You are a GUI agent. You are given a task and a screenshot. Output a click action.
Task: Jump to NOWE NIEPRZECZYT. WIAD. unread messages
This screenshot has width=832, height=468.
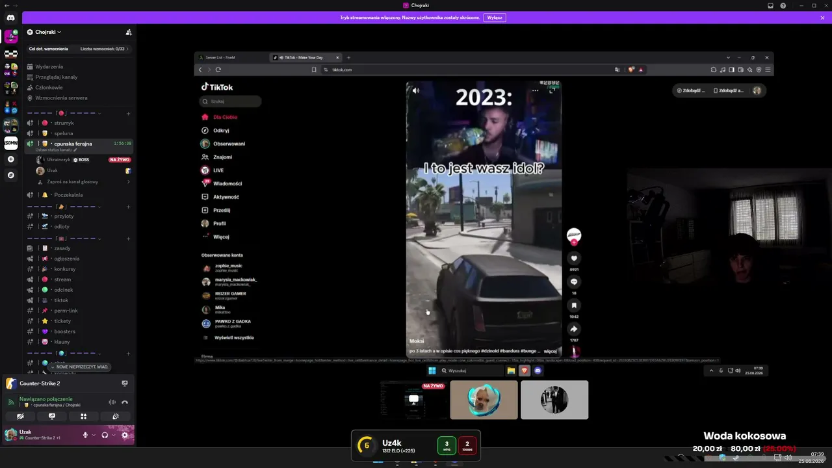click(79, 367)
